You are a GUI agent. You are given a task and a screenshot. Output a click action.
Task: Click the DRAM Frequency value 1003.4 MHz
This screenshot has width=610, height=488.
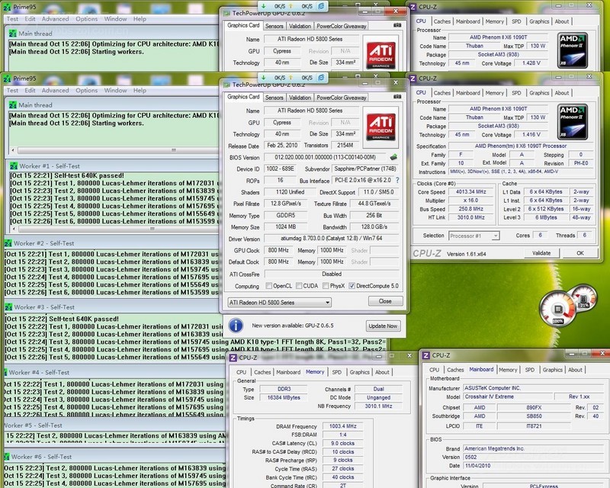pyautogui.click(x=342, y=426)
